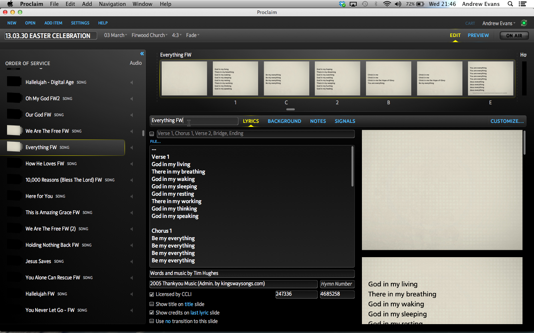Viewport: 534px width, 333px height.
Task: Uncheck Show credits on last lyric slide
Action: click(152, 313)
